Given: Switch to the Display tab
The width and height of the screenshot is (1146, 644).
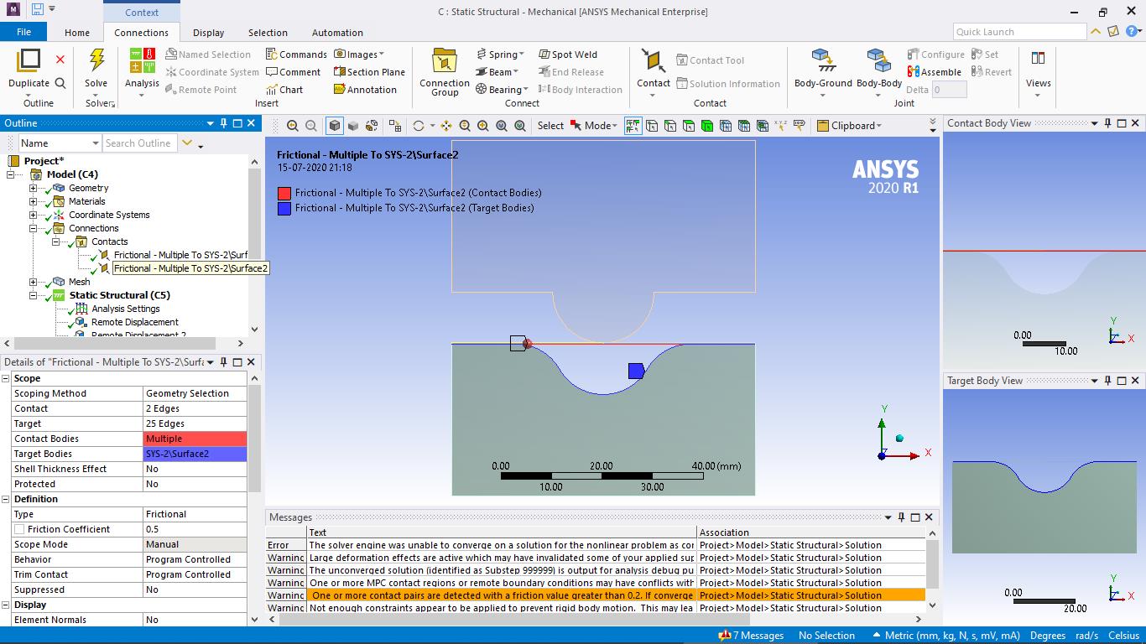Looking at the screenshot, I should pos(208,33).
